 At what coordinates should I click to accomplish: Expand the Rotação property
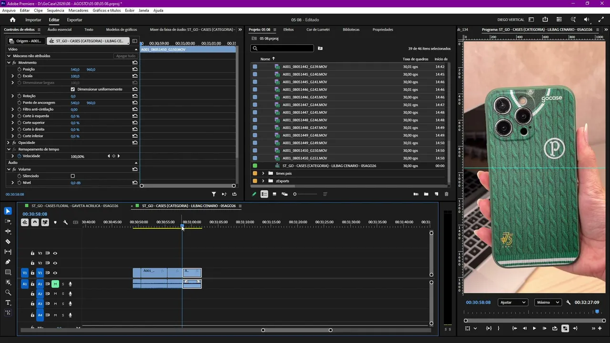13,96
